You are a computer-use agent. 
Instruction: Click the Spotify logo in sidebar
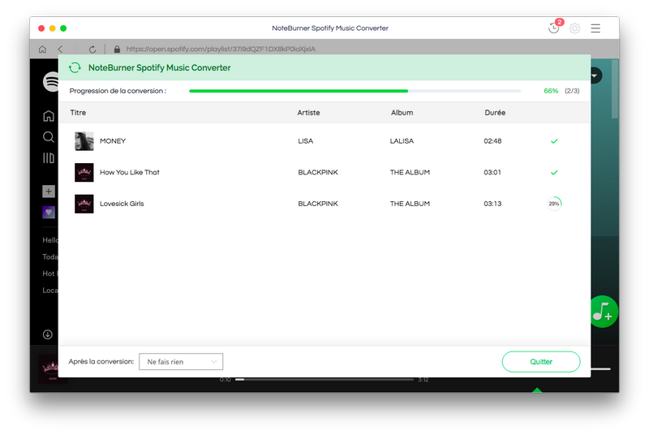point(50,81)
